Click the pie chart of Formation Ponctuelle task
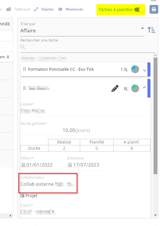160x226 pixels. (135, 69)
